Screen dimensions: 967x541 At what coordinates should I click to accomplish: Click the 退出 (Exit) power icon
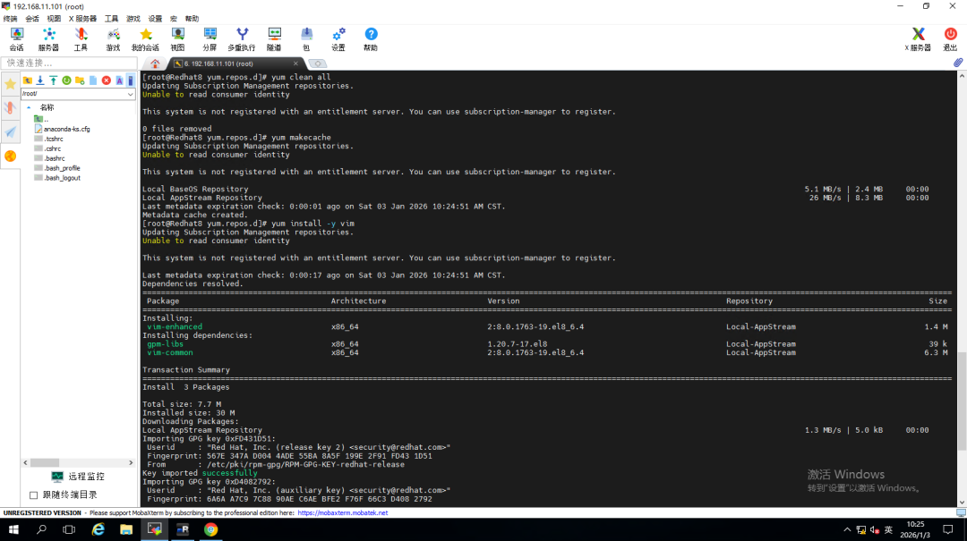tap(950, 38)
